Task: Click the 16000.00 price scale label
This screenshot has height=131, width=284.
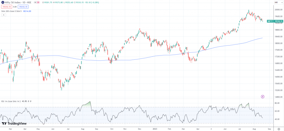Action: pyautogui.click(x=278, y=77)
